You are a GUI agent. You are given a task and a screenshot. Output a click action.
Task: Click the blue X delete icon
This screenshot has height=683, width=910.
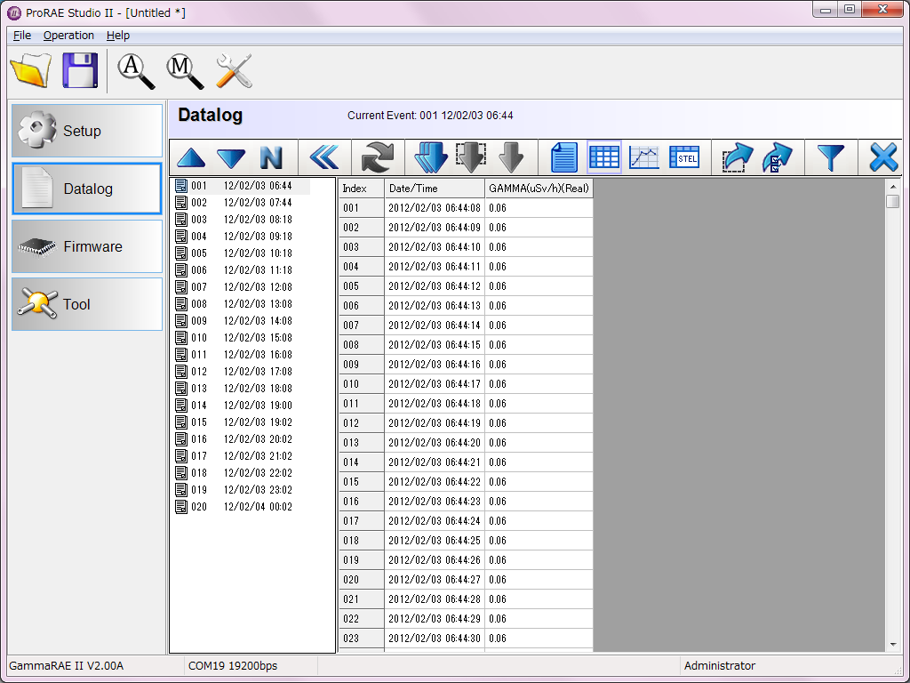point(883,157)
